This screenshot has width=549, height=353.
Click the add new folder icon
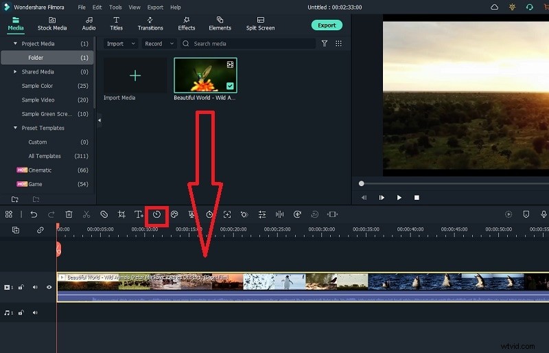click(x=14, y=199)
